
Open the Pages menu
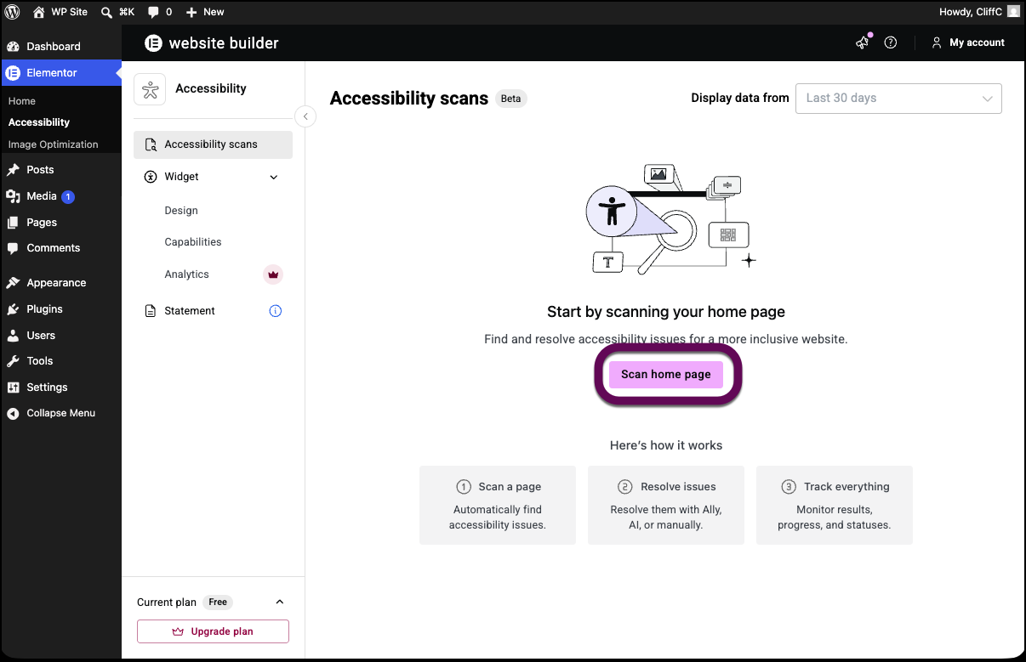60,222
